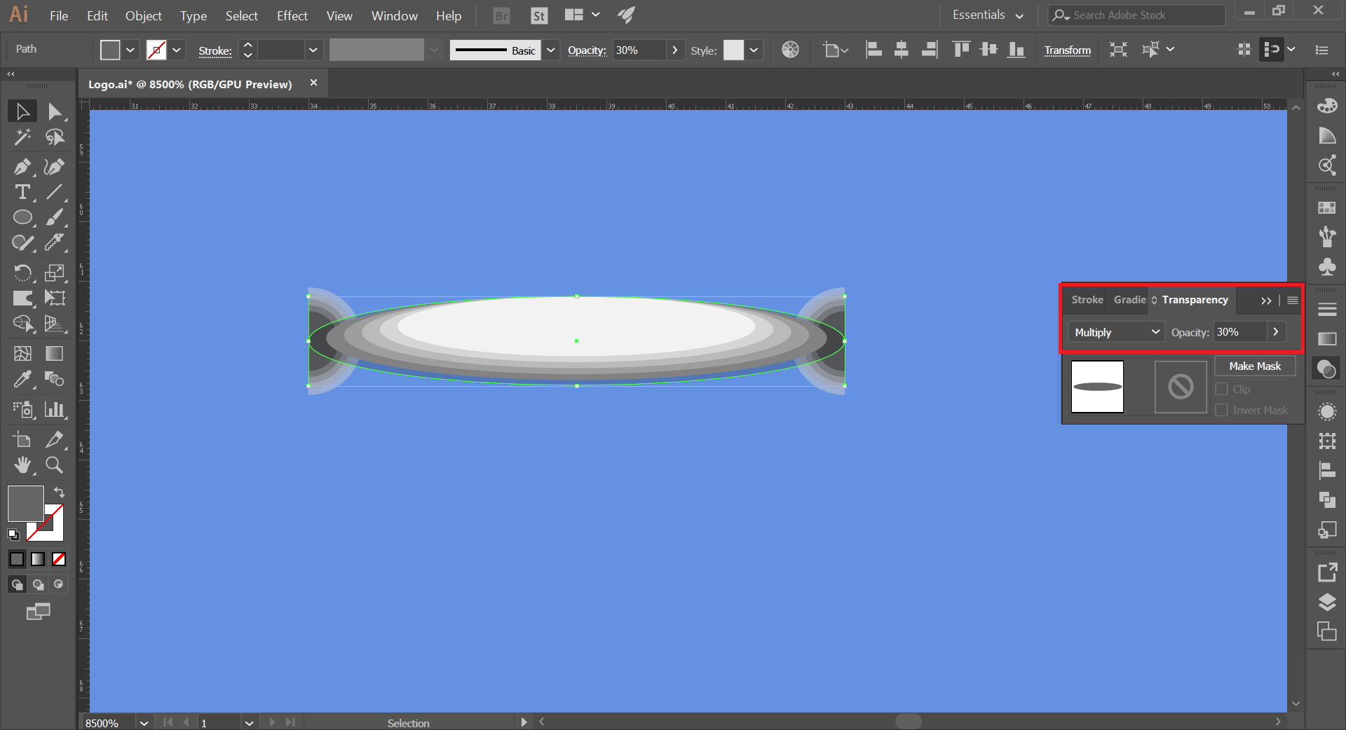Enable the Invert Mask checkbox
The width and height of the screenshot is (1346, 730).
1222,410
